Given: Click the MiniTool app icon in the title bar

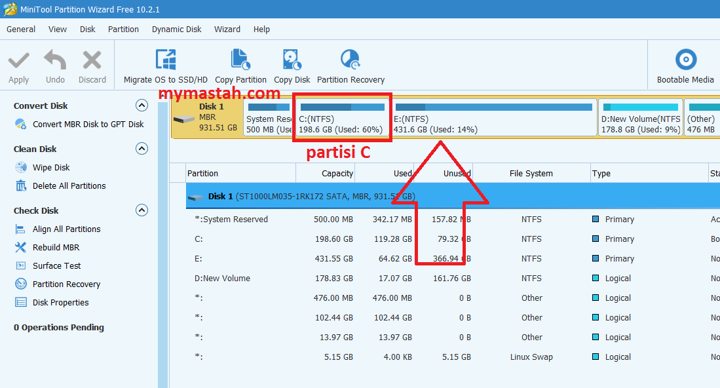Looking at the screenshot, I should pyautogui.click(x=10, y=9).
